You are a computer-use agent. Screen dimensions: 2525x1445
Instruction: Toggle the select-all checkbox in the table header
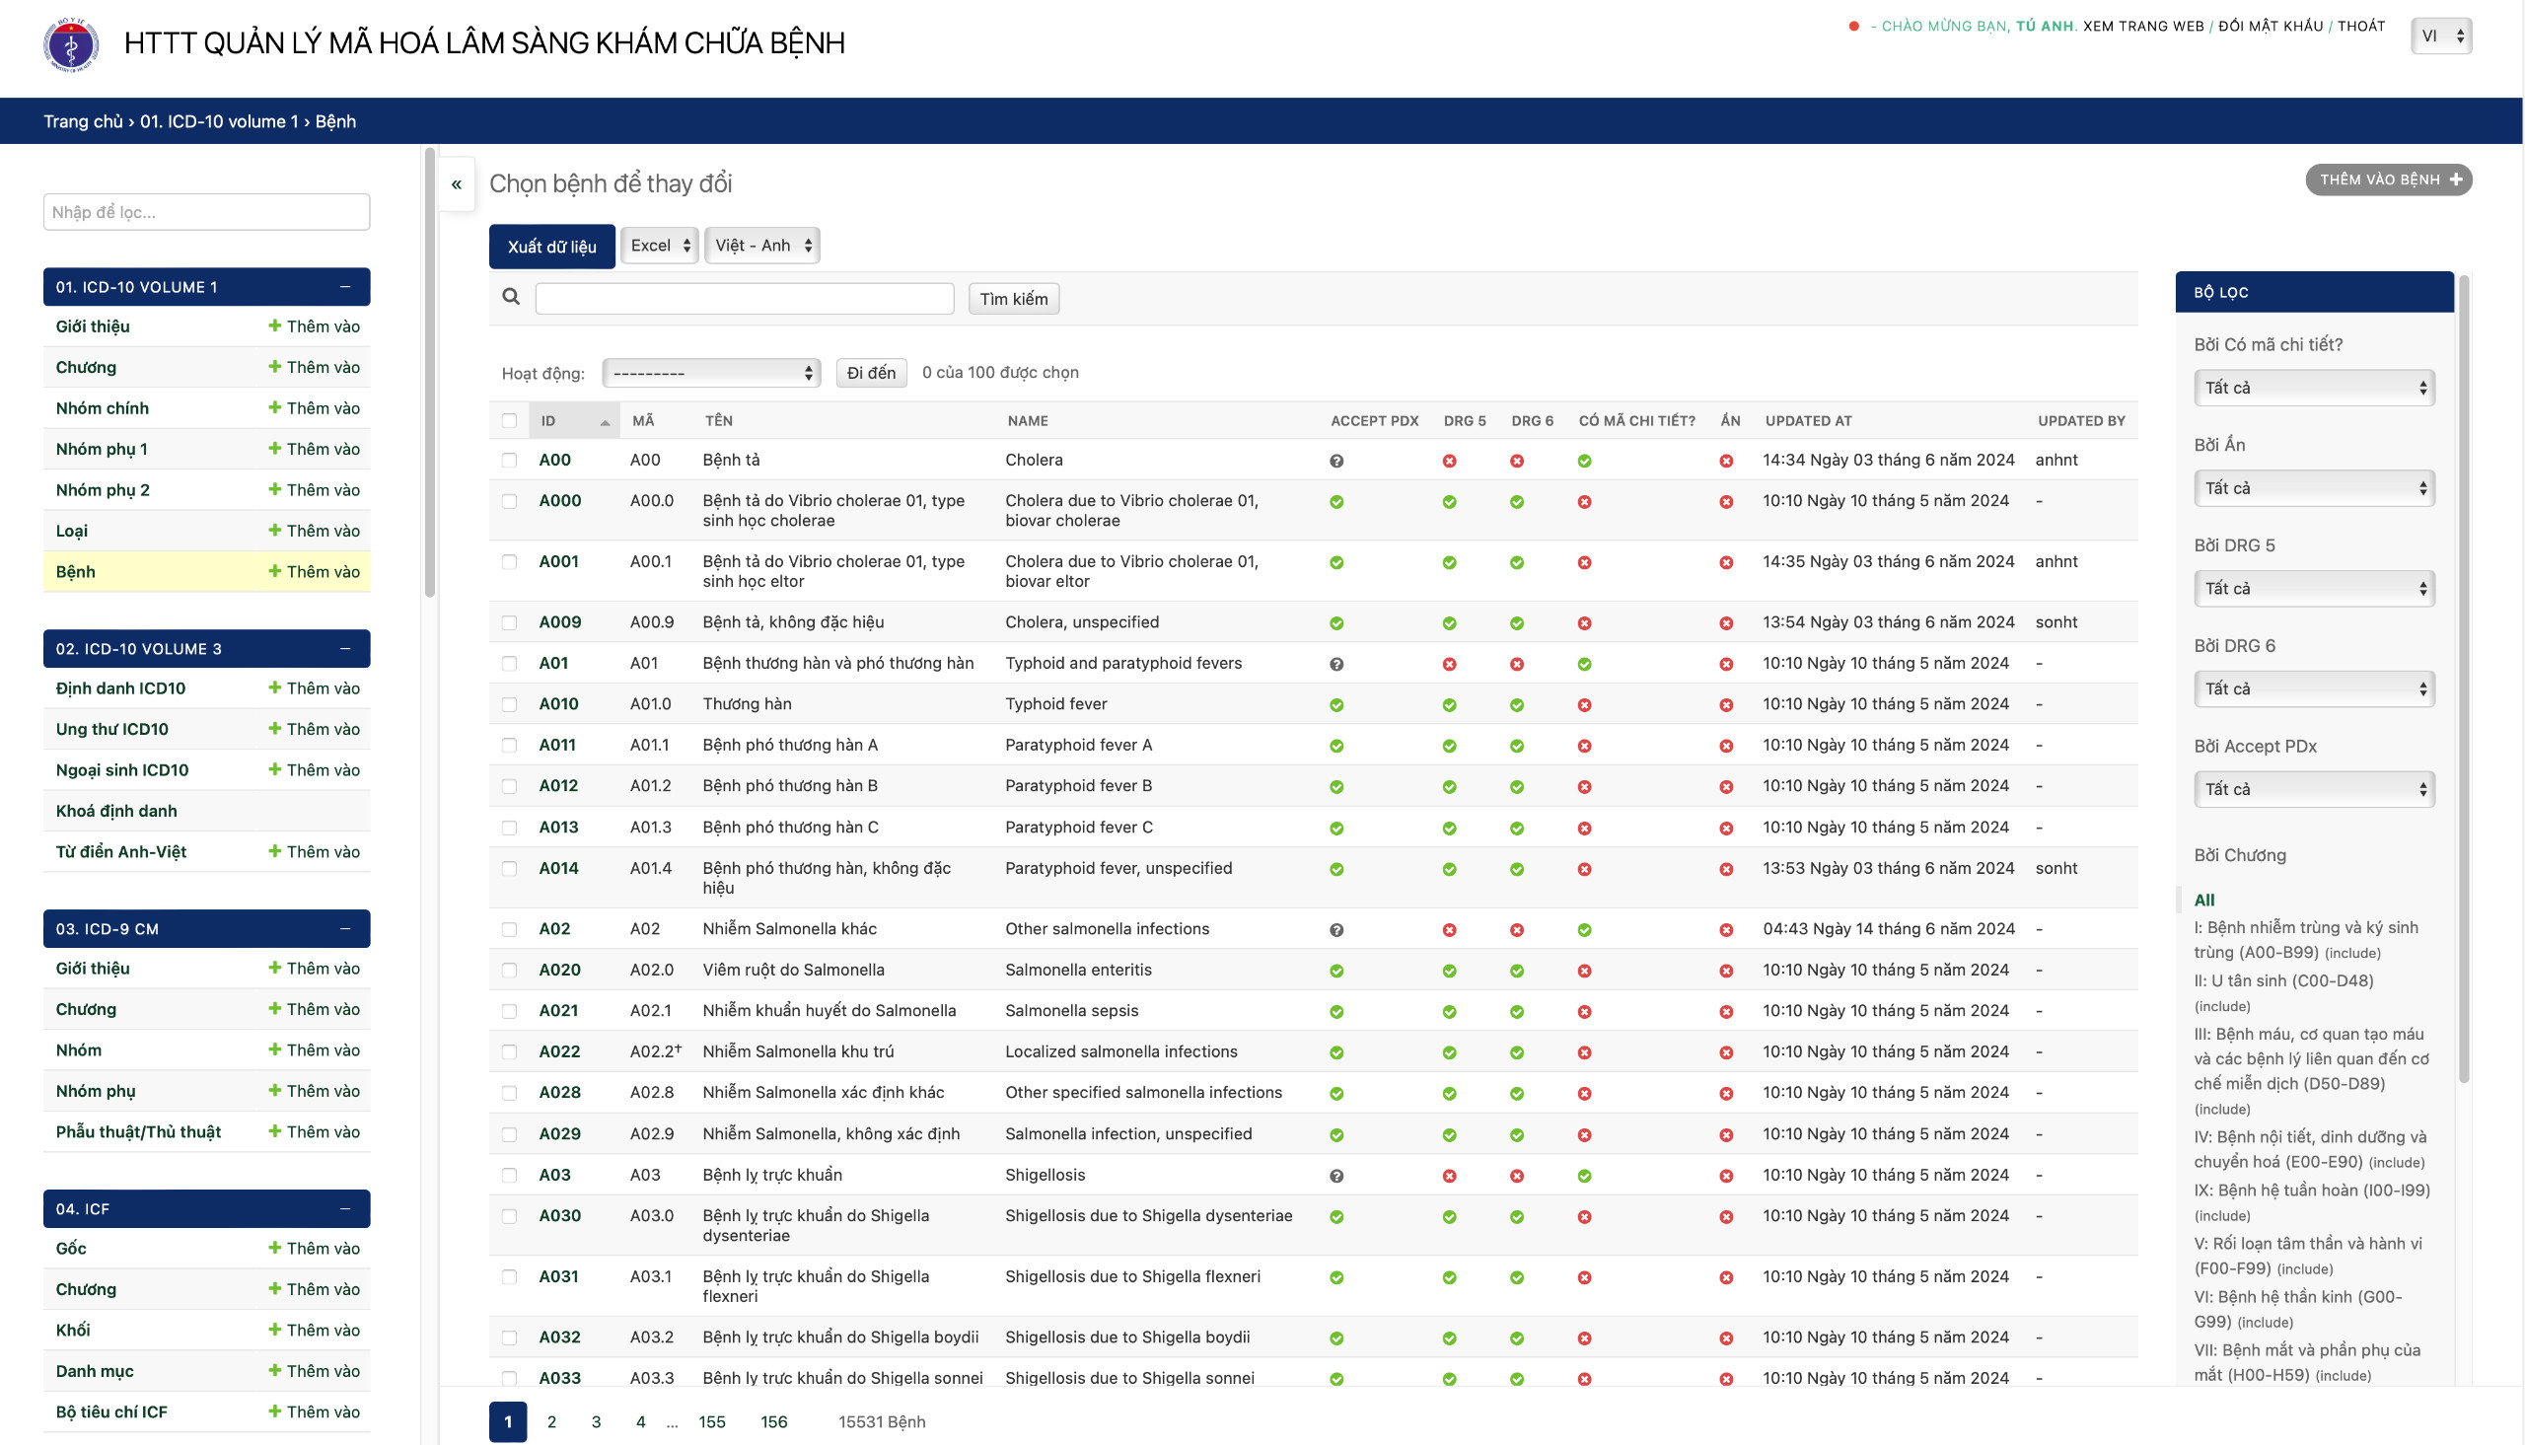(x=509, y=420)
